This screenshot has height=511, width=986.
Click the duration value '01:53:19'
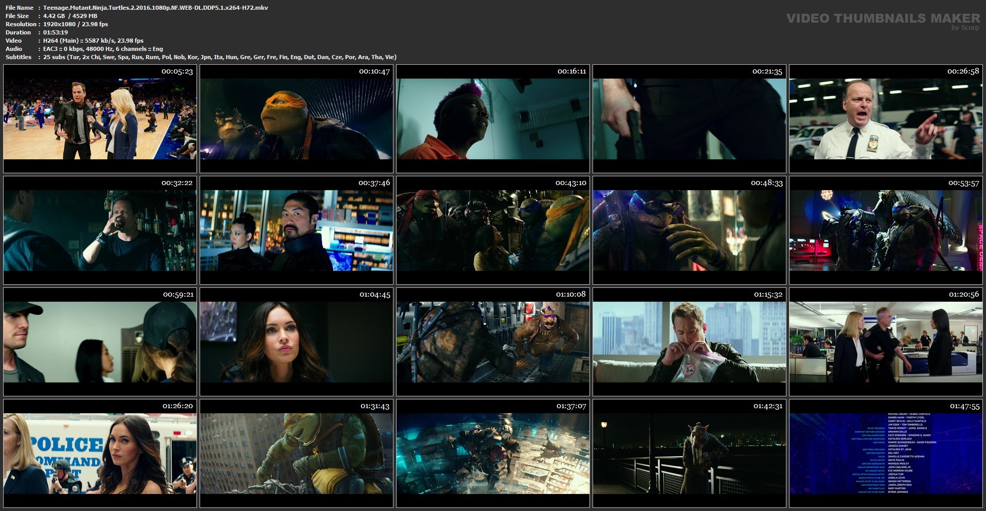click(56, 32)
